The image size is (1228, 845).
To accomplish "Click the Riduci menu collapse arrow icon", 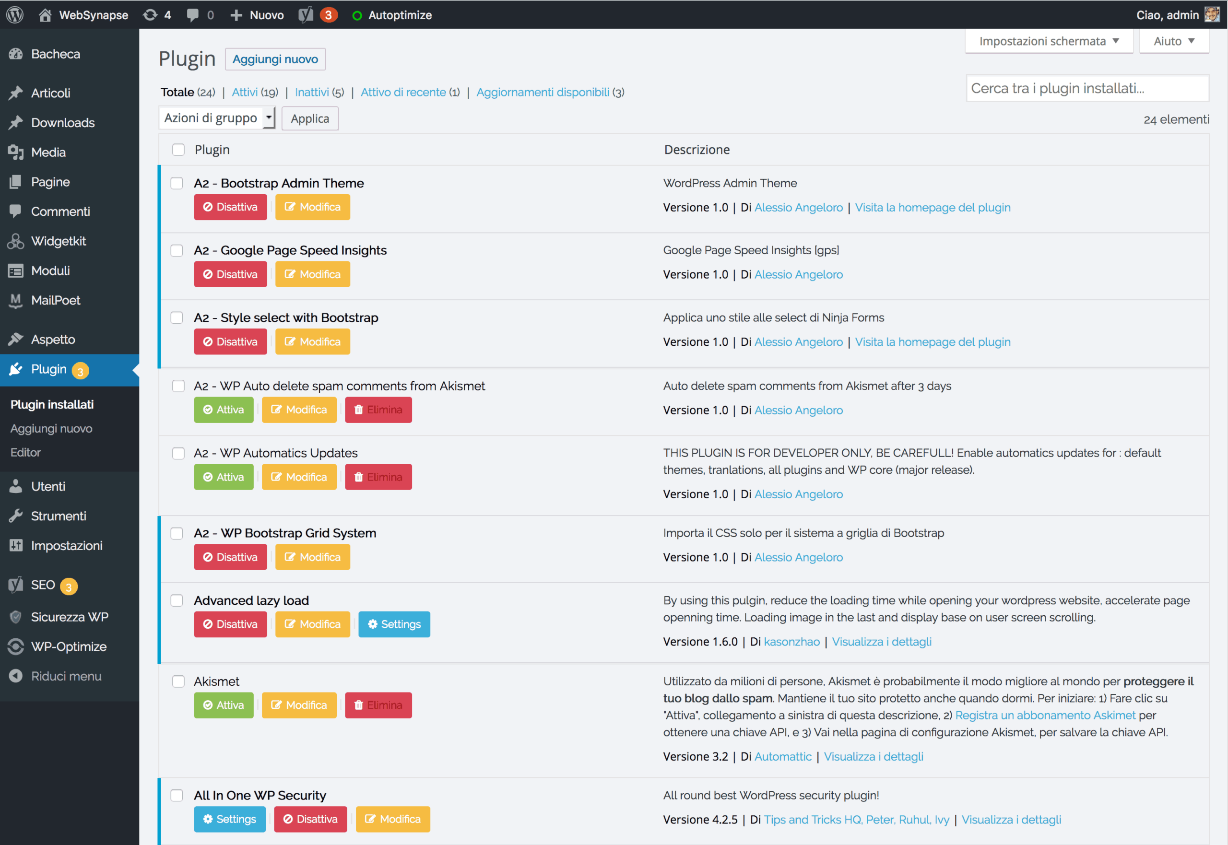I will pyautogui.click(x=16, y=676).
